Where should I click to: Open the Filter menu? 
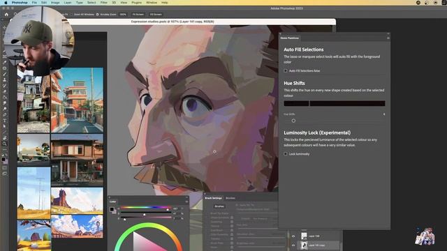pos(104,3)
